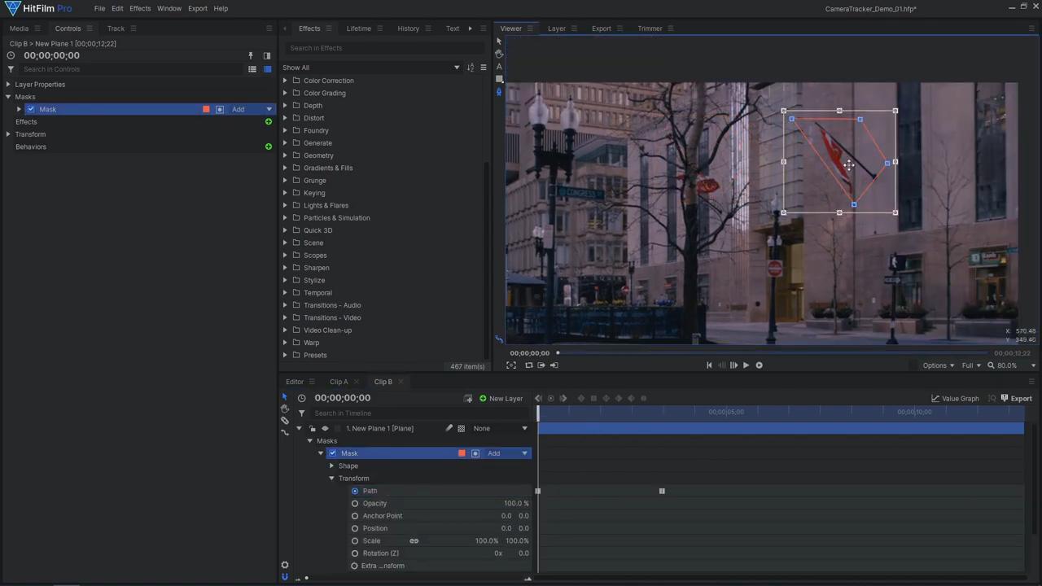Click pencil icon on New Plane 1 layer

coord(449,429)
